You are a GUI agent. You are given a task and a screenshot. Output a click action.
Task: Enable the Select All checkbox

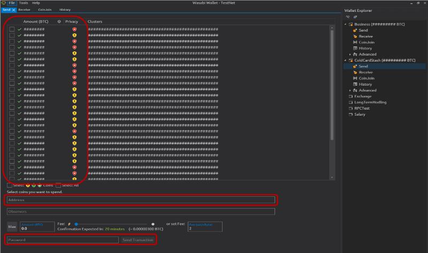(58, 185)
